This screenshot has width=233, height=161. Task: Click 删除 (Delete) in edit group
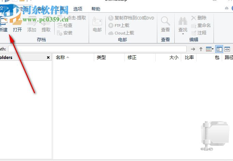[199, 18]
